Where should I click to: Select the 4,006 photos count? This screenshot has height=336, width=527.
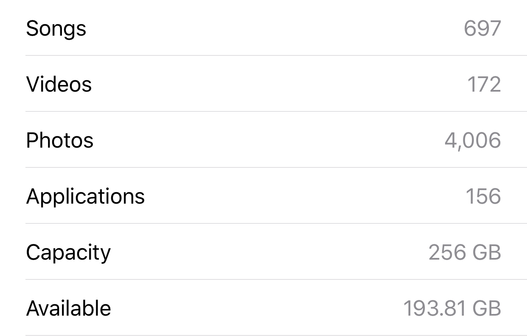pos(473,141)
